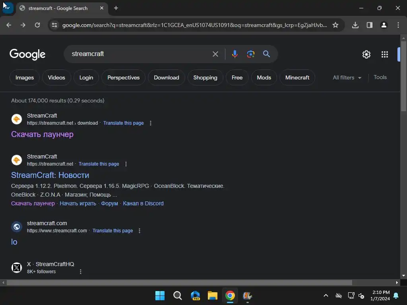Expand the All filters dropdown
This screenshot has width=407, height=305.
pyautogui.click(x=347, y=77)
